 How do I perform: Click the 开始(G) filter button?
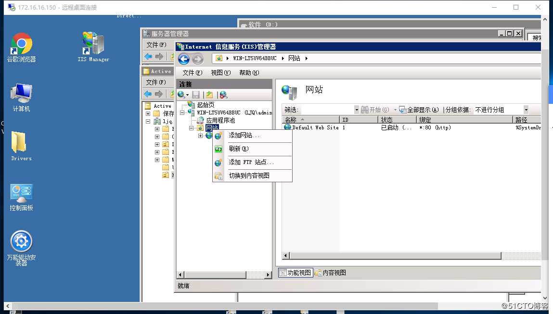click(x=375, y=110)
